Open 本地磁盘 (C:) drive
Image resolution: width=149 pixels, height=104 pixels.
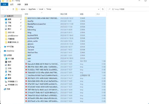(11, 81)
